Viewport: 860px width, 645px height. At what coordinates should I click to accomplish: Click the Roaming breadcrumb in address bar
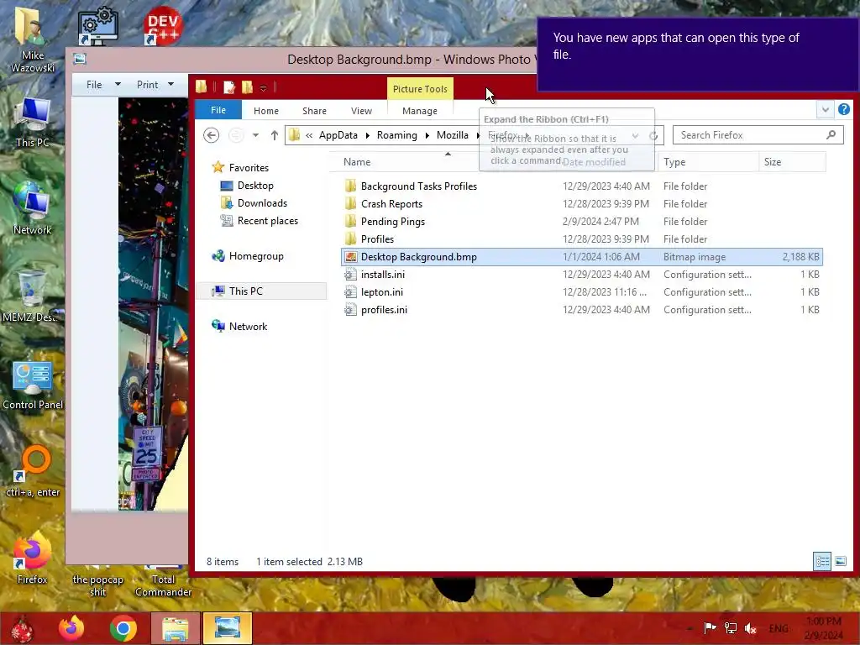(396, 135)
